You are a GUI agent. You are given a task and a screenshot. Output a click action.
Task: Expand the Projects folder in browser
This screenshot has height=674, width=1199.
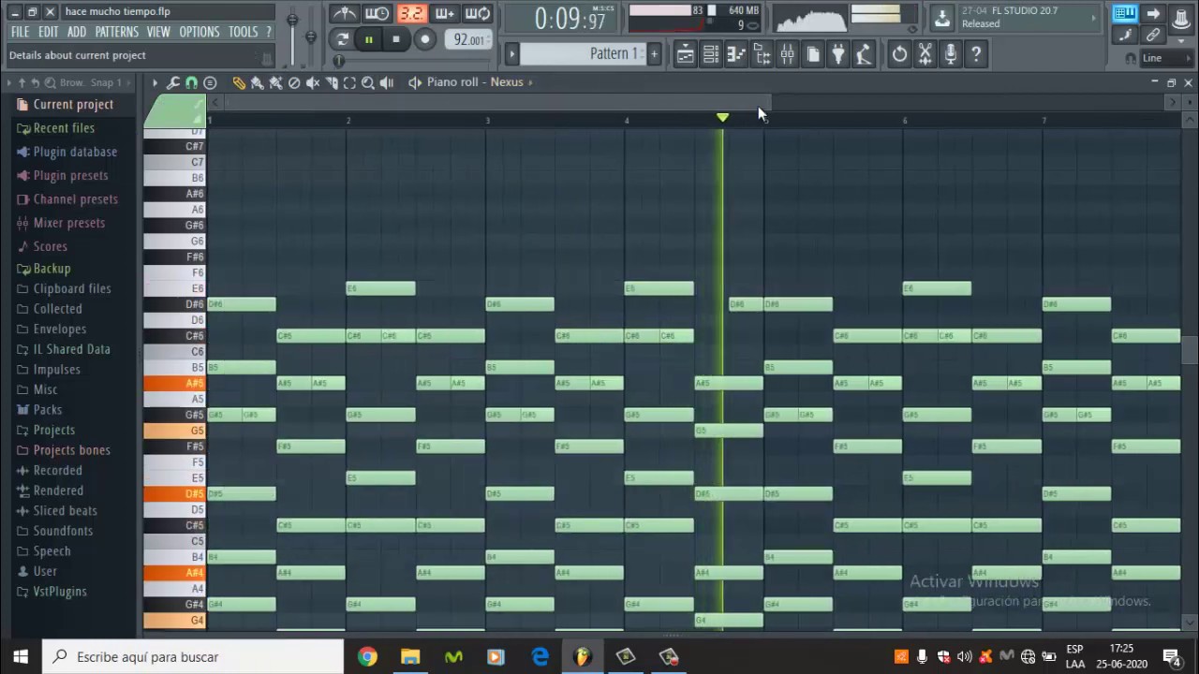(x=54, y=430)
